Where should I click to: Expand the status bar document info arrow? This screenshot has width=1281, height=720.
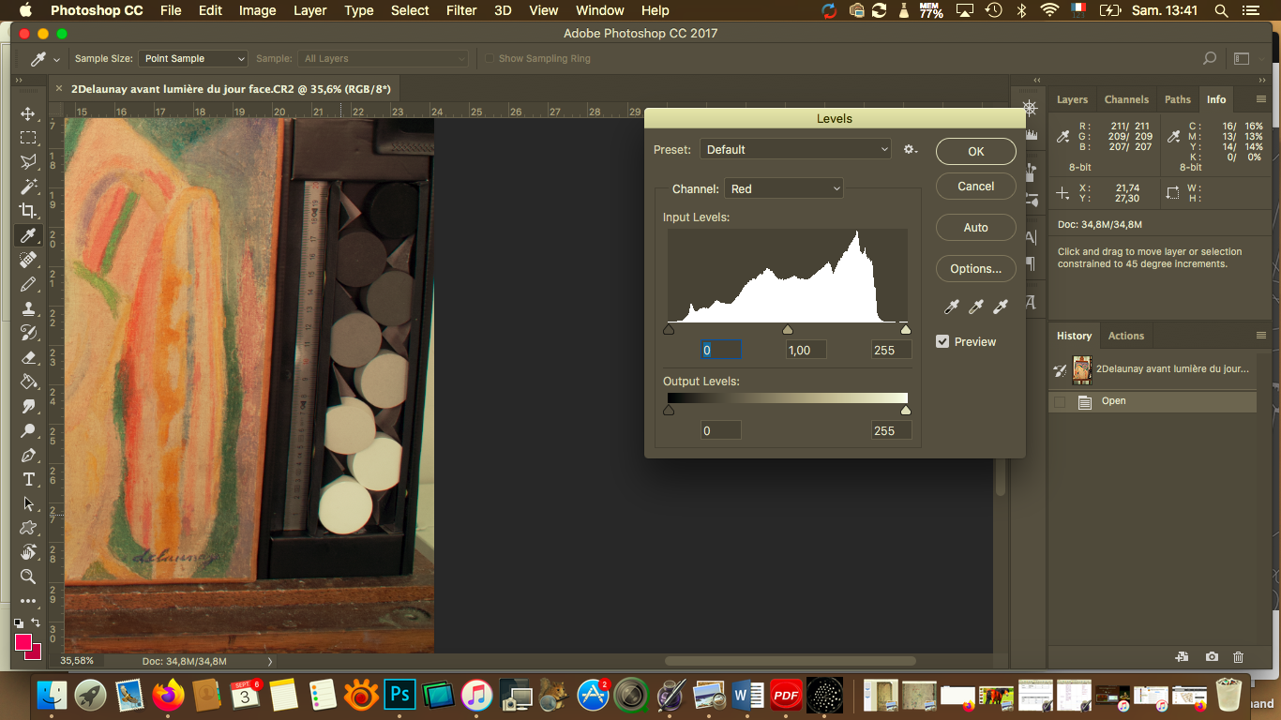point(270,661)
